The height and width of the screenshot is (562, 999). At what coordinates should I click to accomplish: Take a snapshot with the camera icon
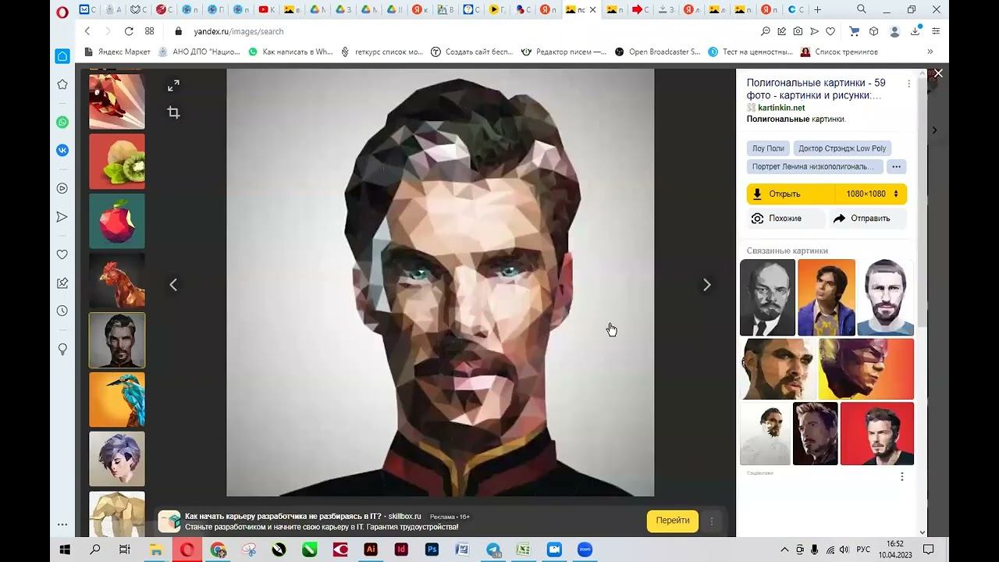coord(798,31)
